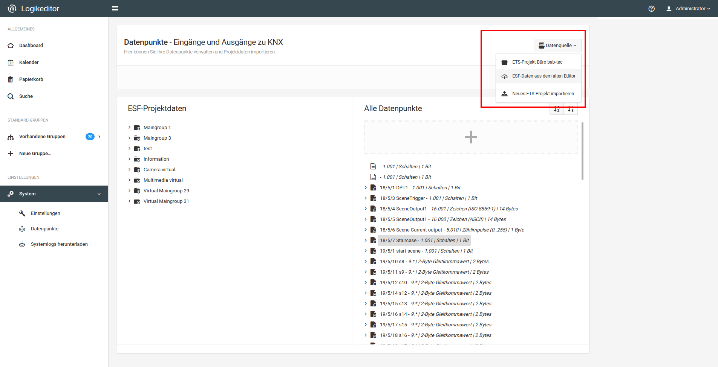
Task: Expand the Camera virtual tree node
Action: point(129,170)
